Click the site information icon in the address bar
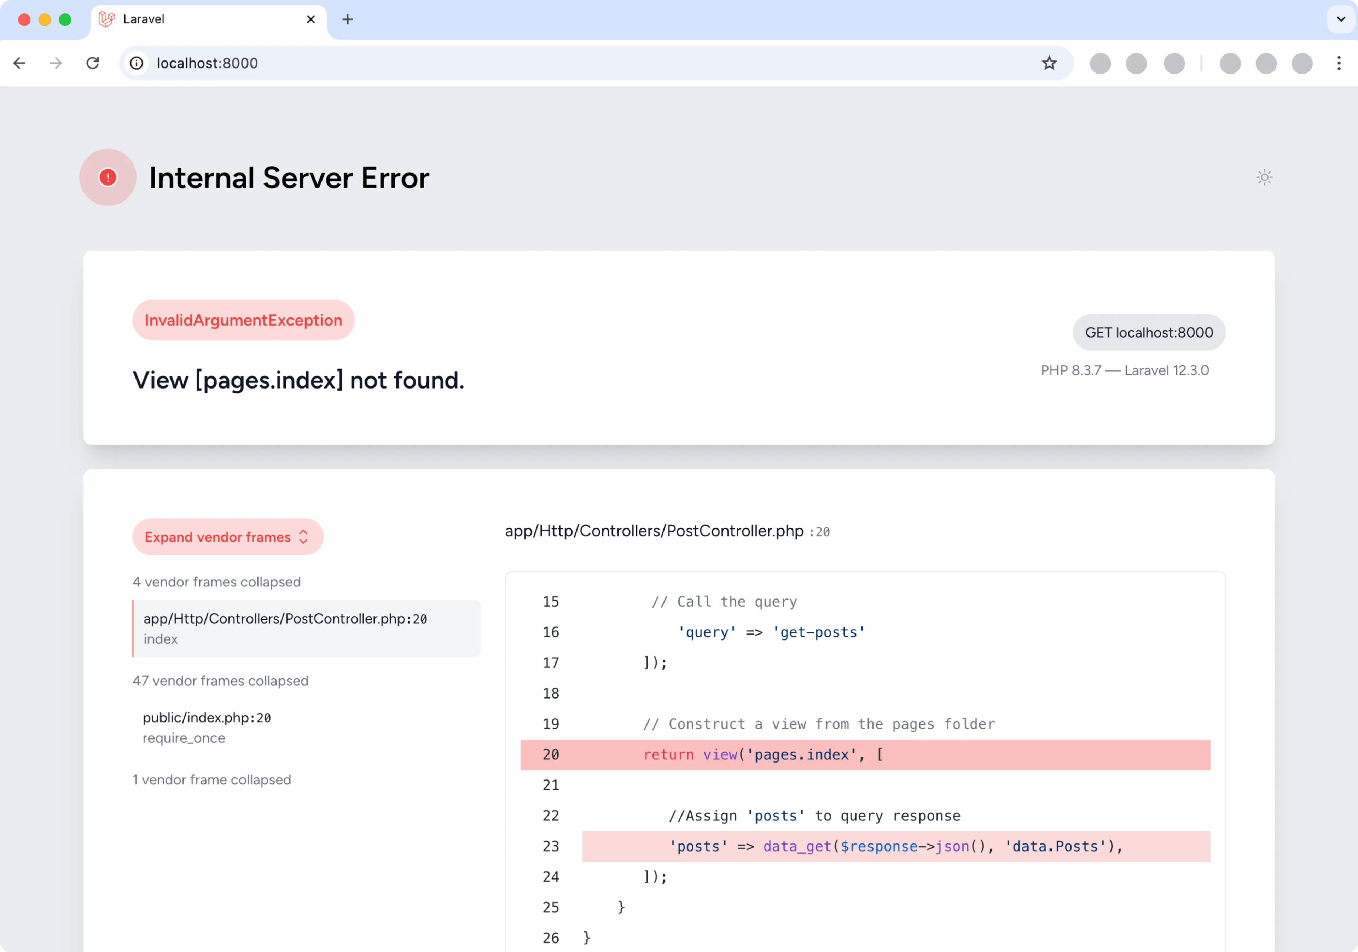The image size is (1358, 952). click(x=136, y=63)
